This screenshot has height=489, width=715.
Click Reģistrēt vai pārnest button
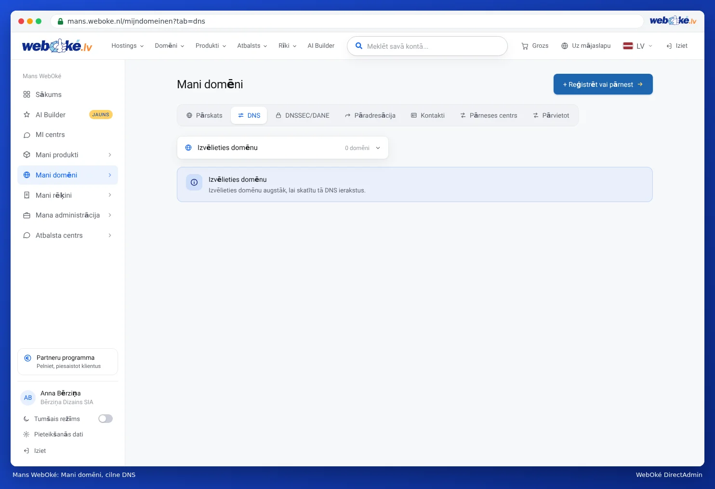tap(603, 84)
